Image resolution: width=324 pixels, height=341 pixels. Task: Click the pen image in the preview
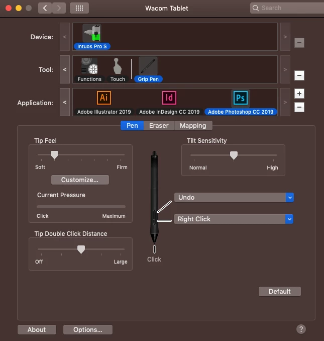[154, 197]
